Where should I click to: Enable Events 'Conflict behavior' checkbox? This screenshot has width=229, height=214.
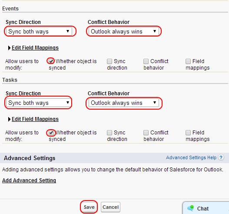[x=146, y=61]
